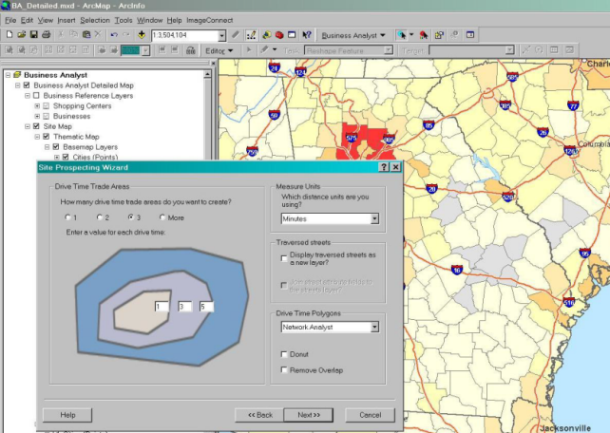Open the Editor dropdown menu
This screenshot has width=610, height=433.
[219, 50]
